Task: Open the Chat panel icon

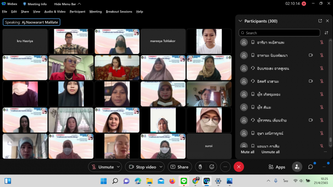Action: click(310, 167)
